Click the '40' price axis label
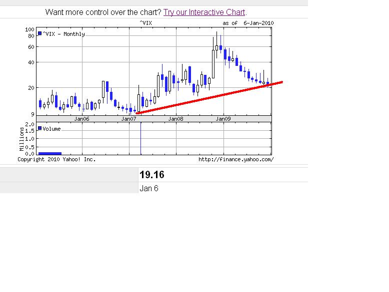This screenshot has height=292, width=389. point(31,62)
